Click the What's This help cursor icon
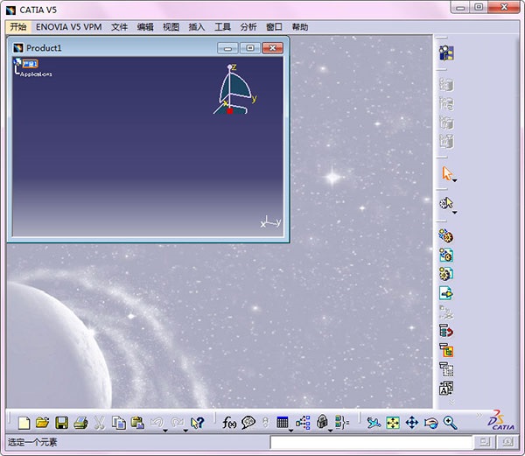525x456 pixels. (x=197, y=423)
